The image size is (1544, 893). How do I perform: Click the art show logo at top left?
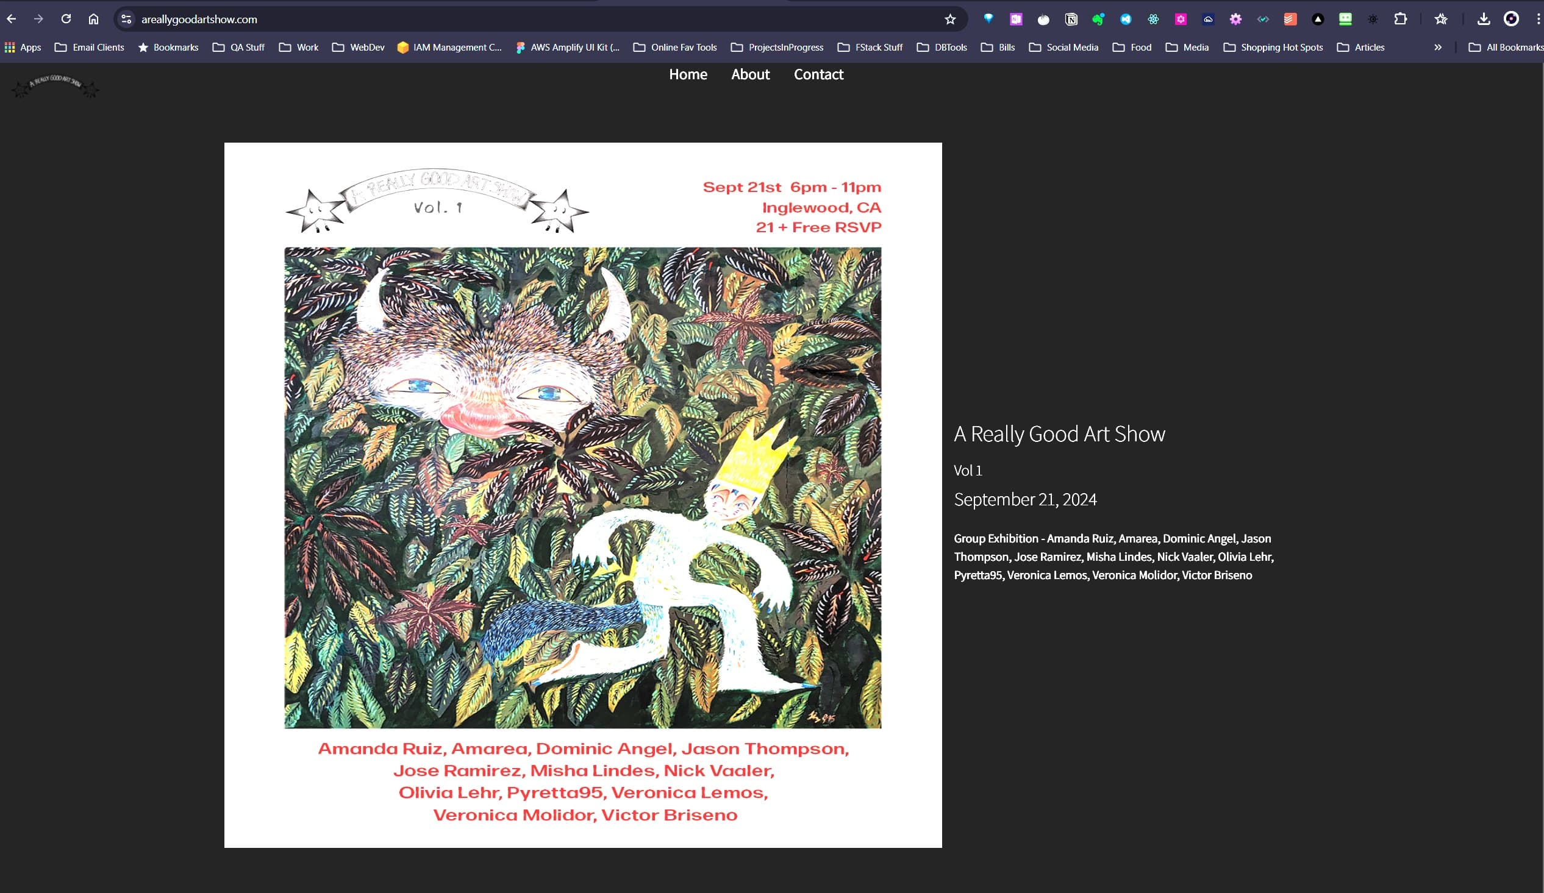click(54, 88)
